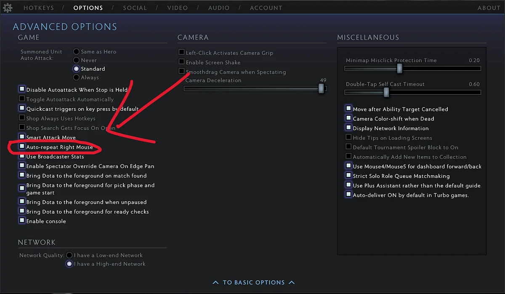505x294 pixels.
Task: Toggle Bring Dota to foreground for ready checks
Action: [22, 211]
